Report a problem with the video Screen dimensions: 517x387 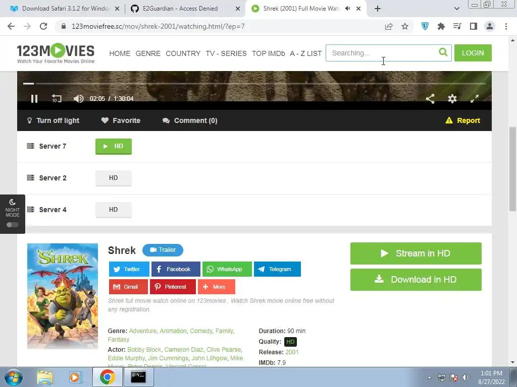(462, 120)
